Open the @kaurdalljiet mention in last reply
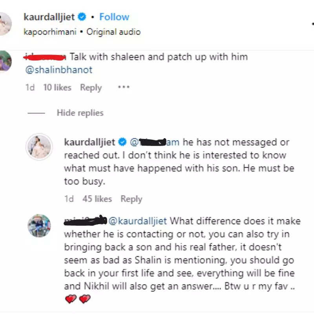The width and height of the screenshot is (314, 314). coord(138,221)
